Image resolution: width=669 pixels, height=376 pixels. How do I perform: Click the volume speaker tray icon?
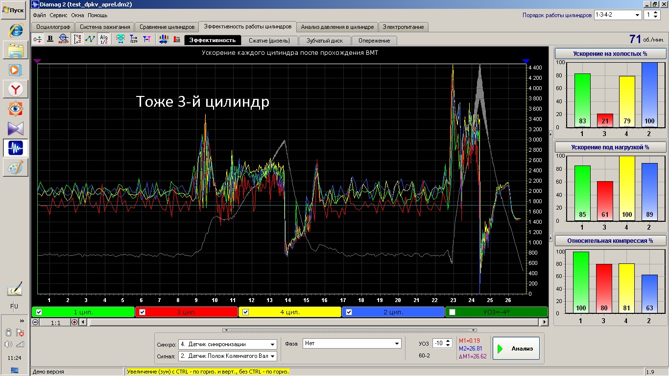tap(8, 344)
